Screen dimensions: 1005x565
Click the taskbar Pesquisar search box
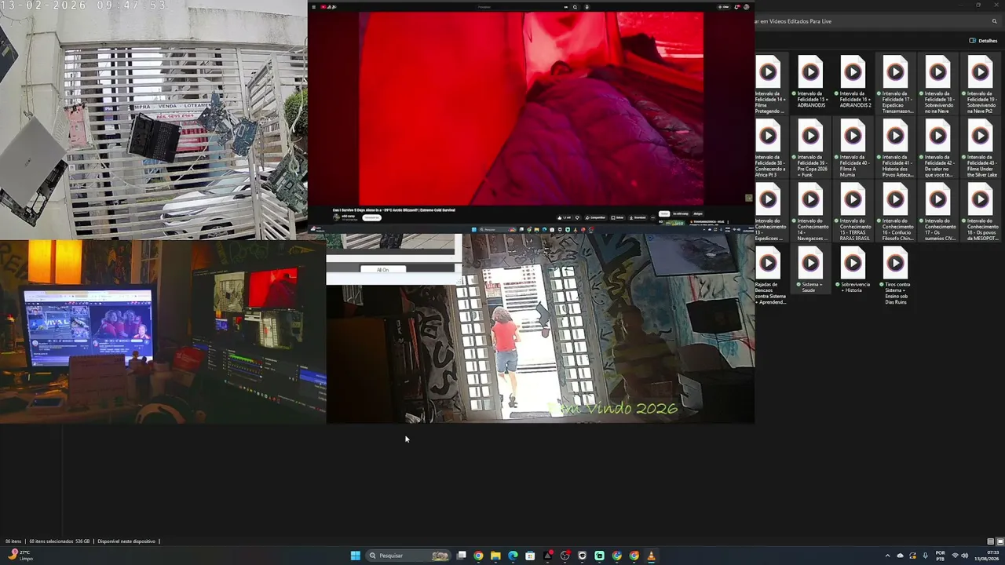[x=408, y=556]
